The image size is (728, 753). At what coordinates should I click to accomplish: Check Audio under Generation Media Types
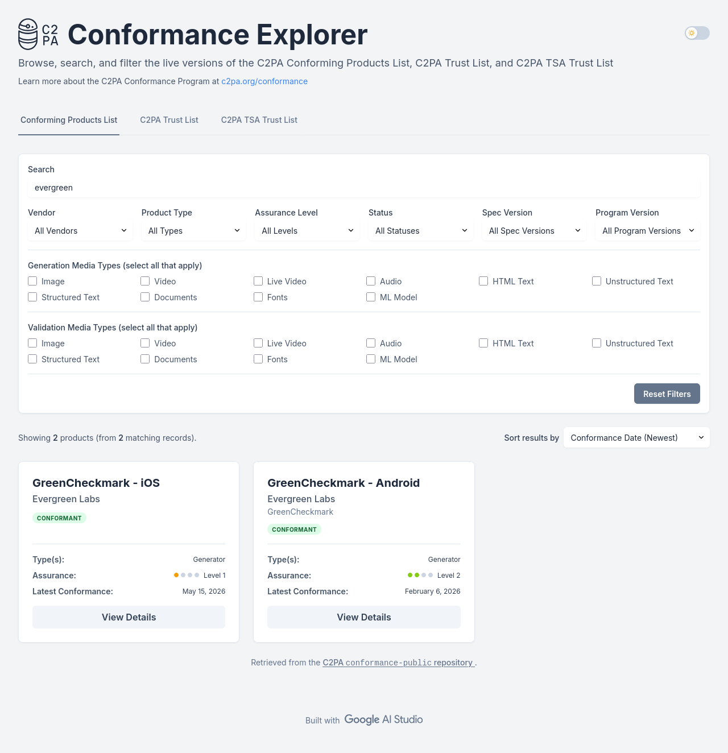pos(371,282)
